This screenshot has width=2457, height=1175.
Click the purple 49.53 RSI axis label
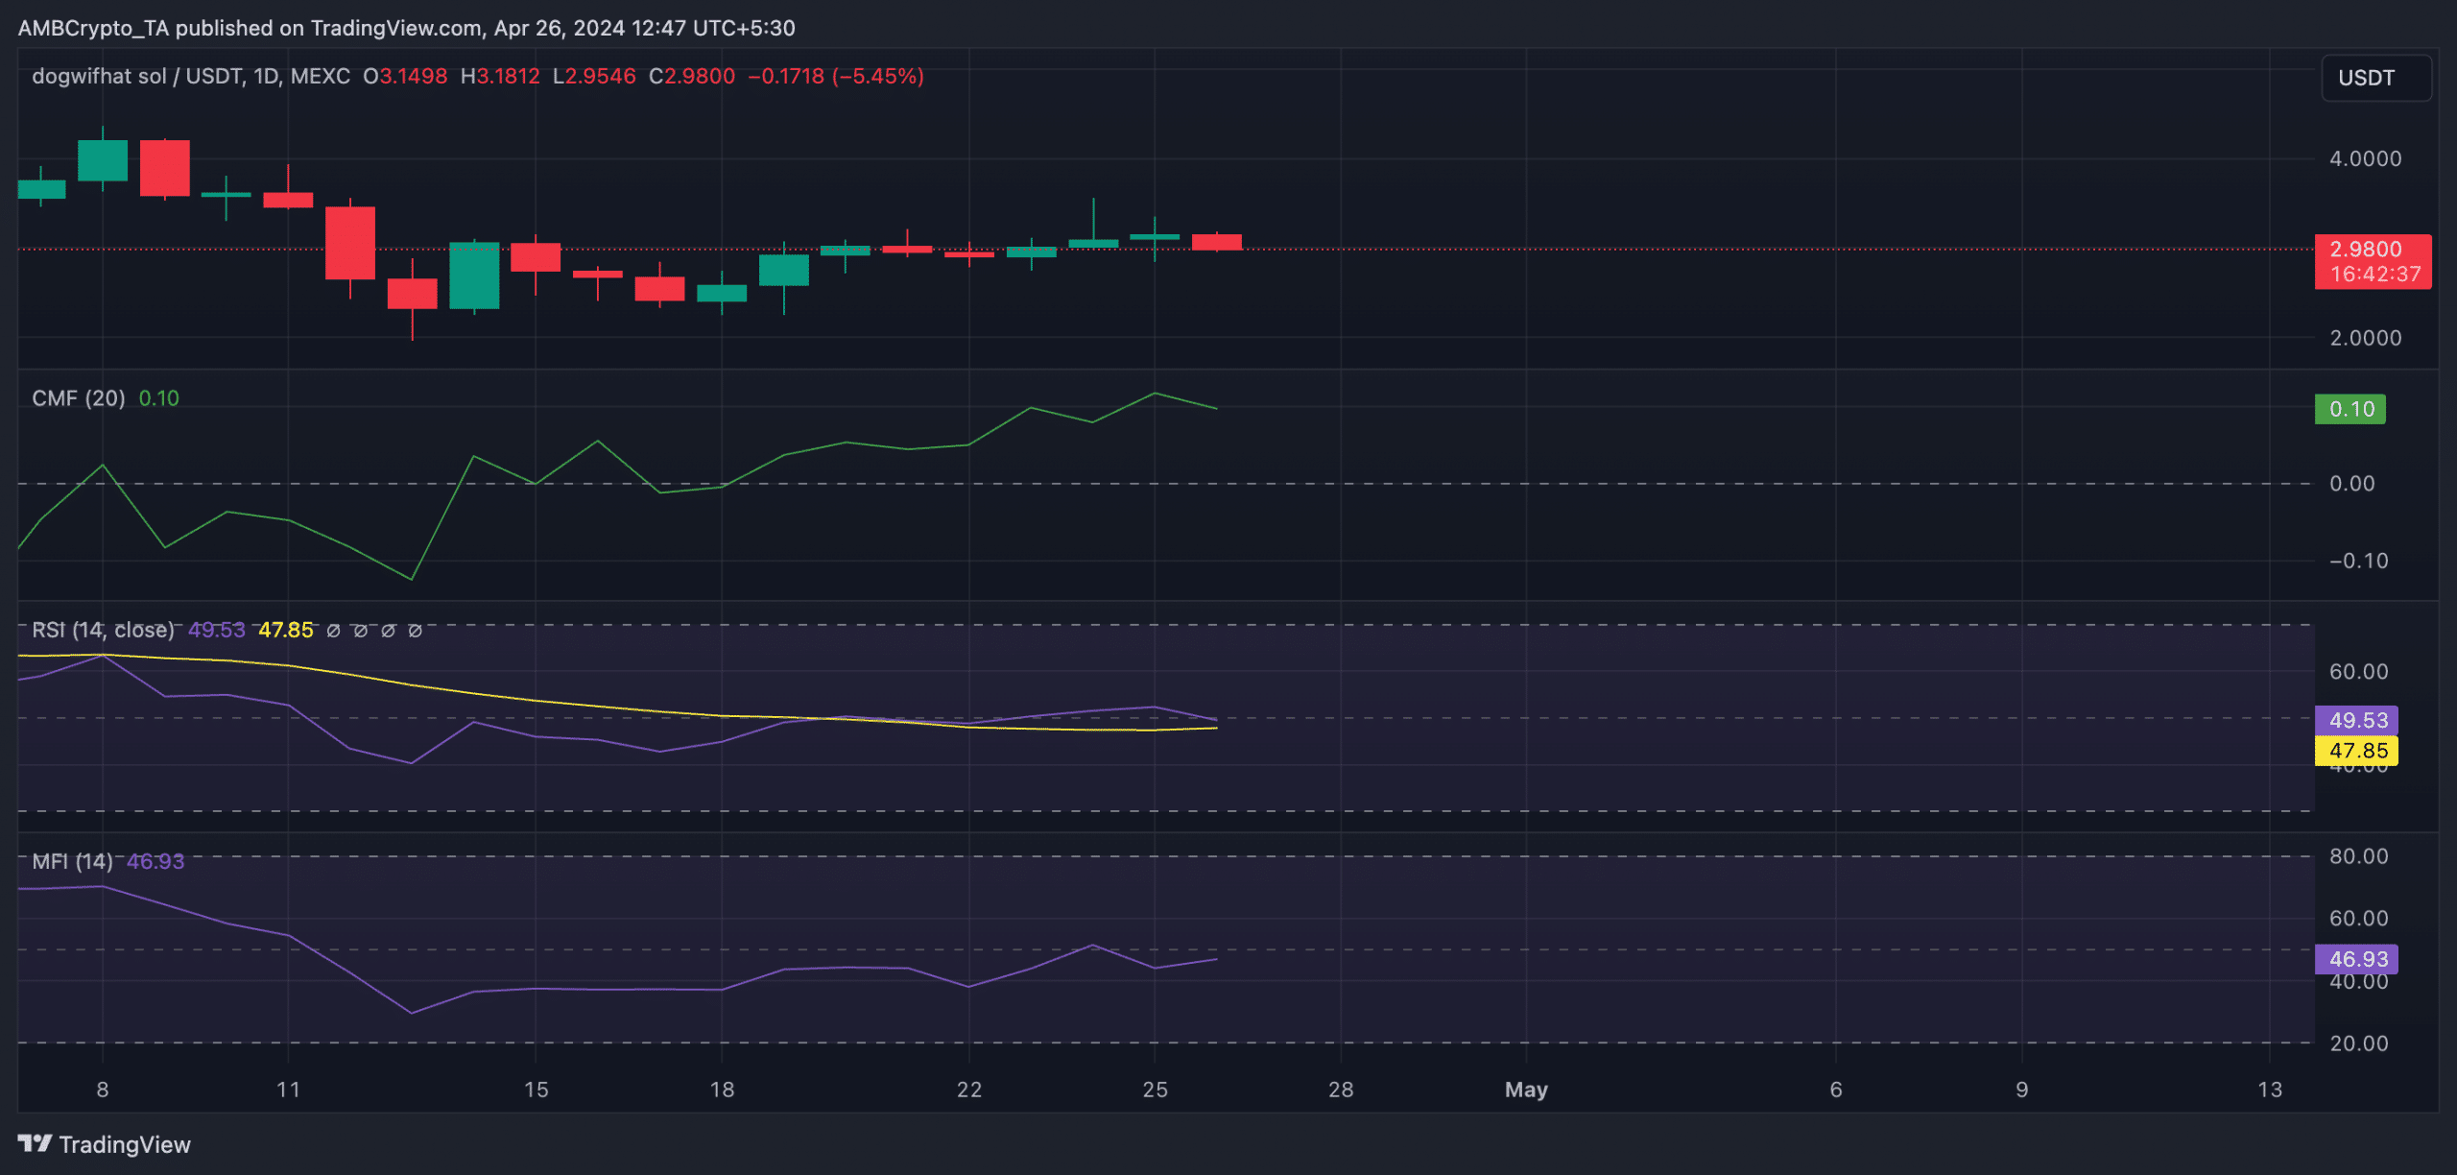tap(2357, 720)
